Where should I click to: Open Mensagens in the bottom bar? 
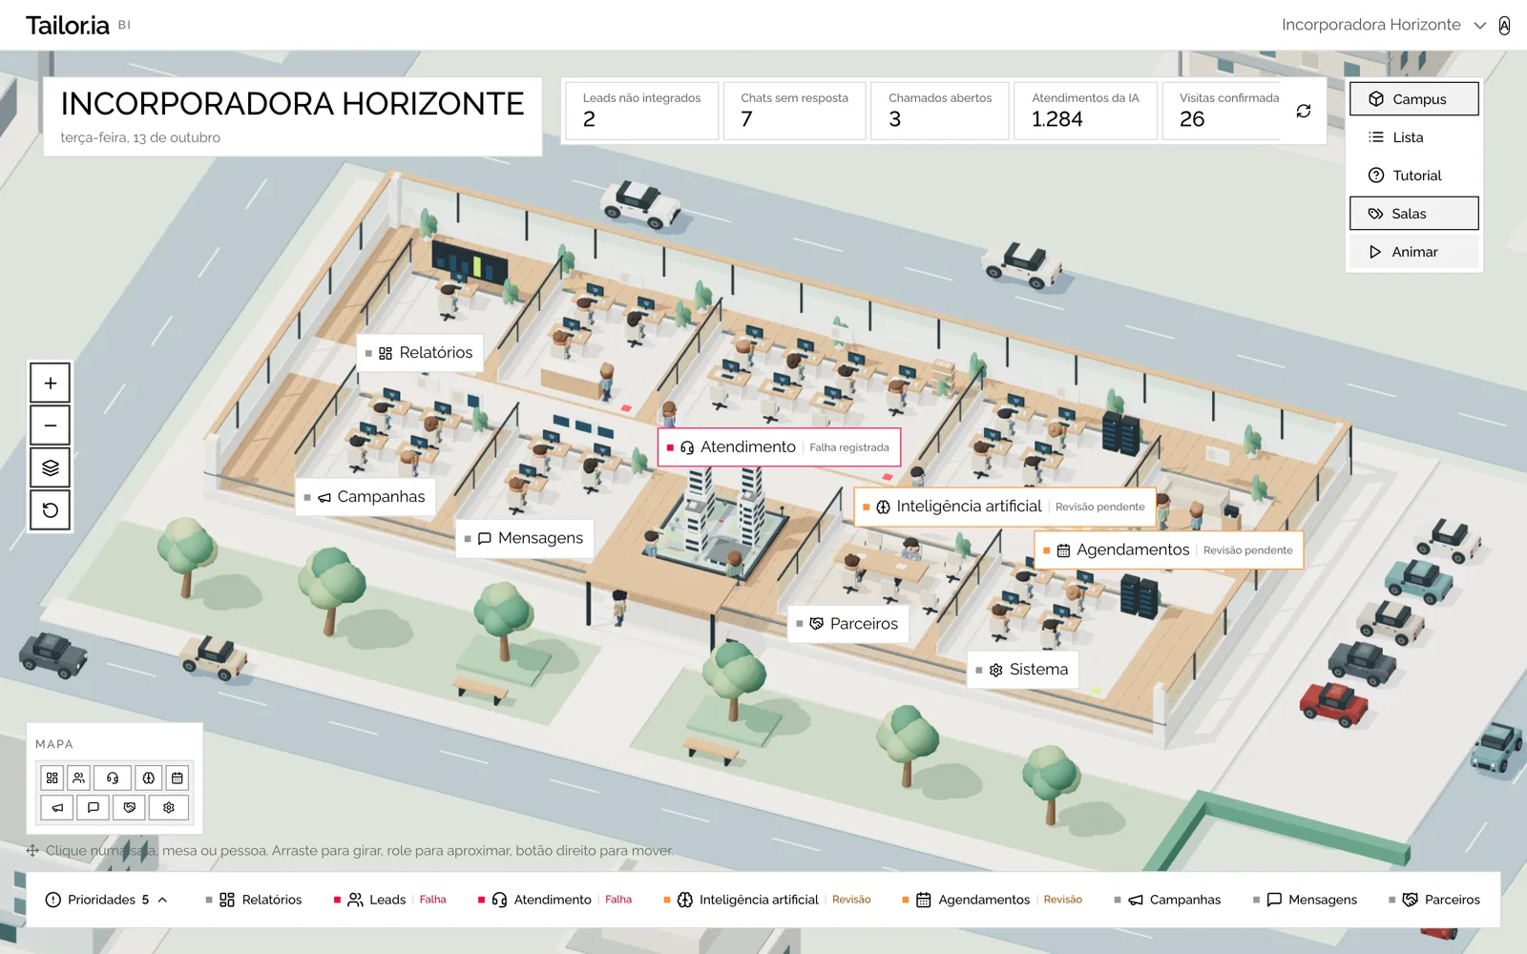coord(1305,900)
